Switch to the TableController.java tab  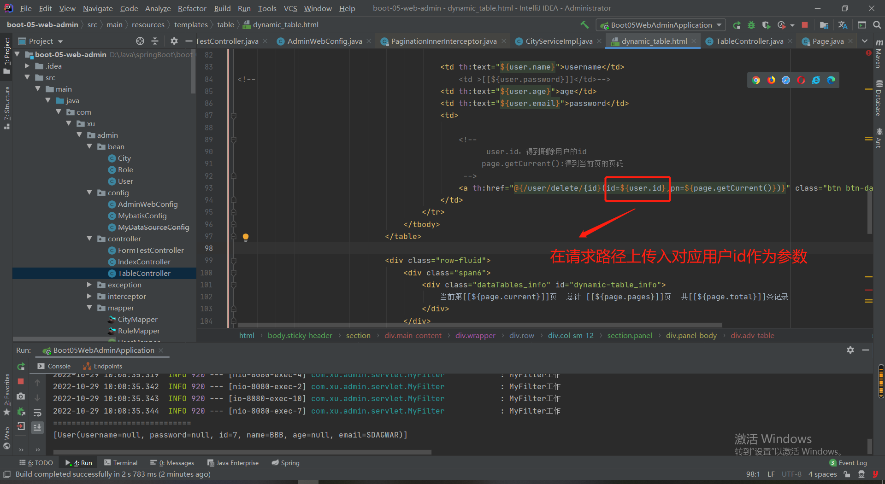[x=749, y=41]
